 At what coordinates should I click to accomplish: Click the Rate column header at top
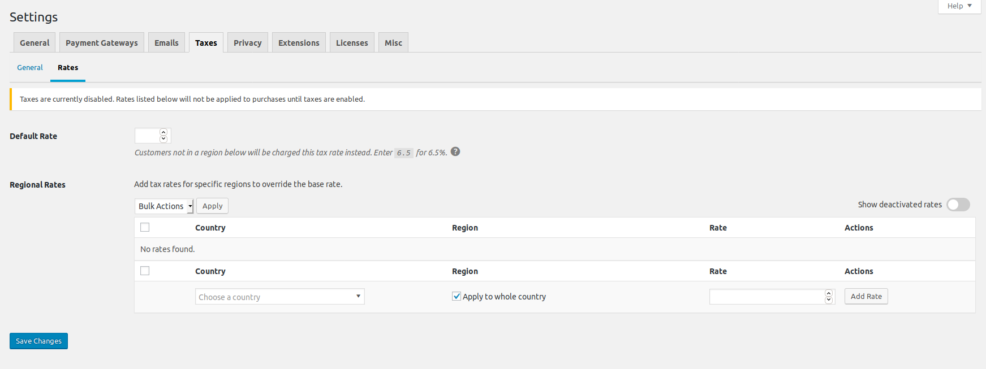[718, 228]
